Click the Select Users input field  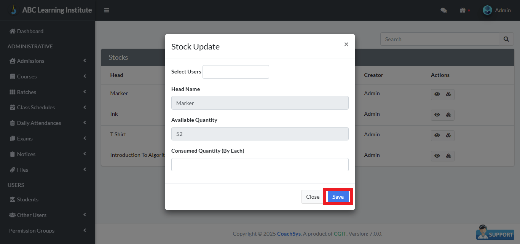tap(236, 72)
